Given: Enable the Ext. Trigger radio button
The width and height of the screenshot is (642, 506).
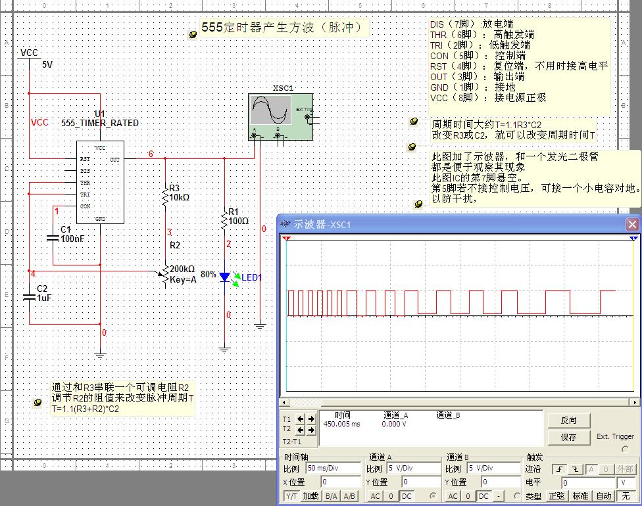Looking at the screenshot, I should coord(624,449).
